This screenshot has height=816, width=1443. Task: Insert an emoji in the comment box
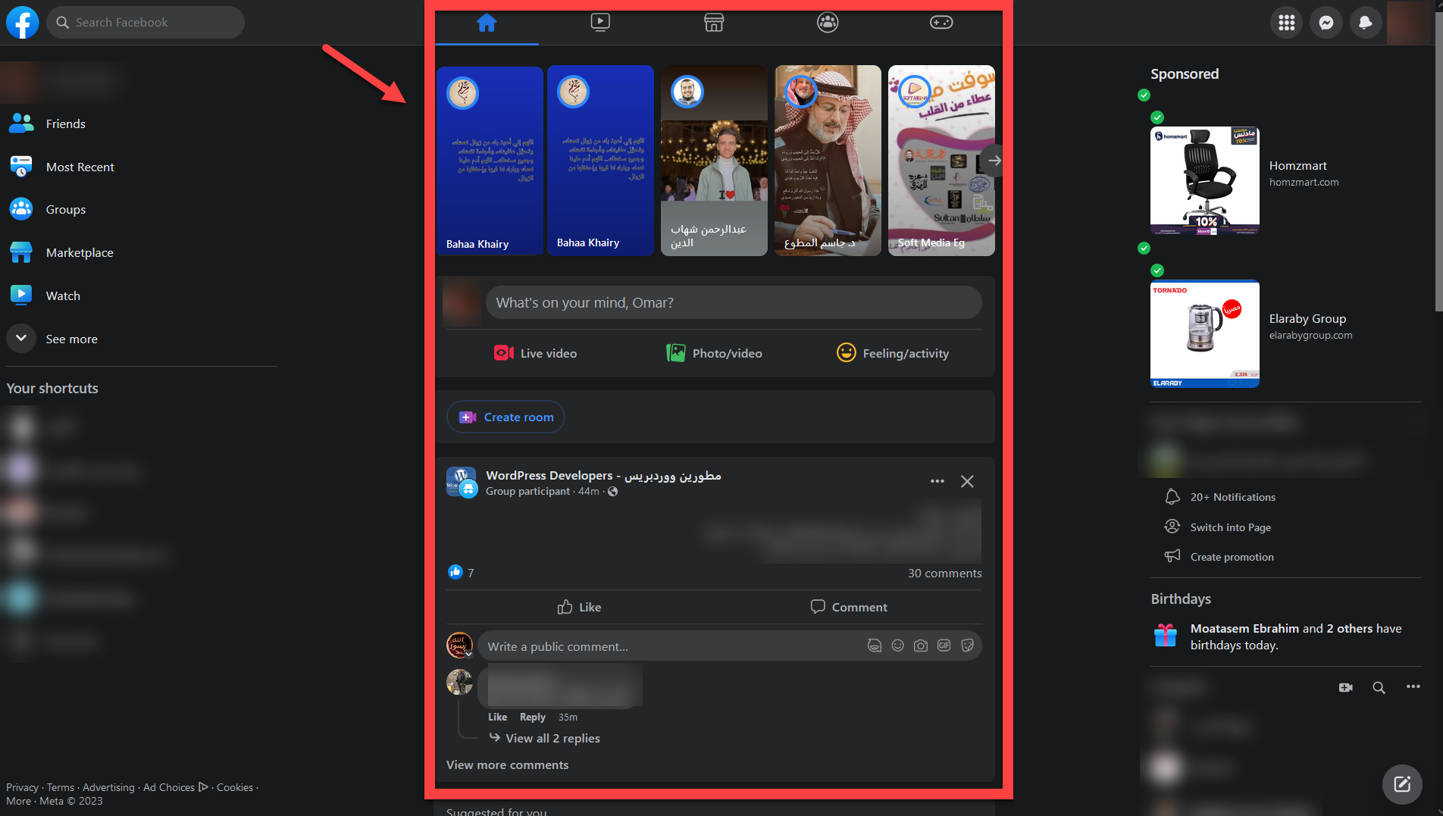[x=897, y=646]
